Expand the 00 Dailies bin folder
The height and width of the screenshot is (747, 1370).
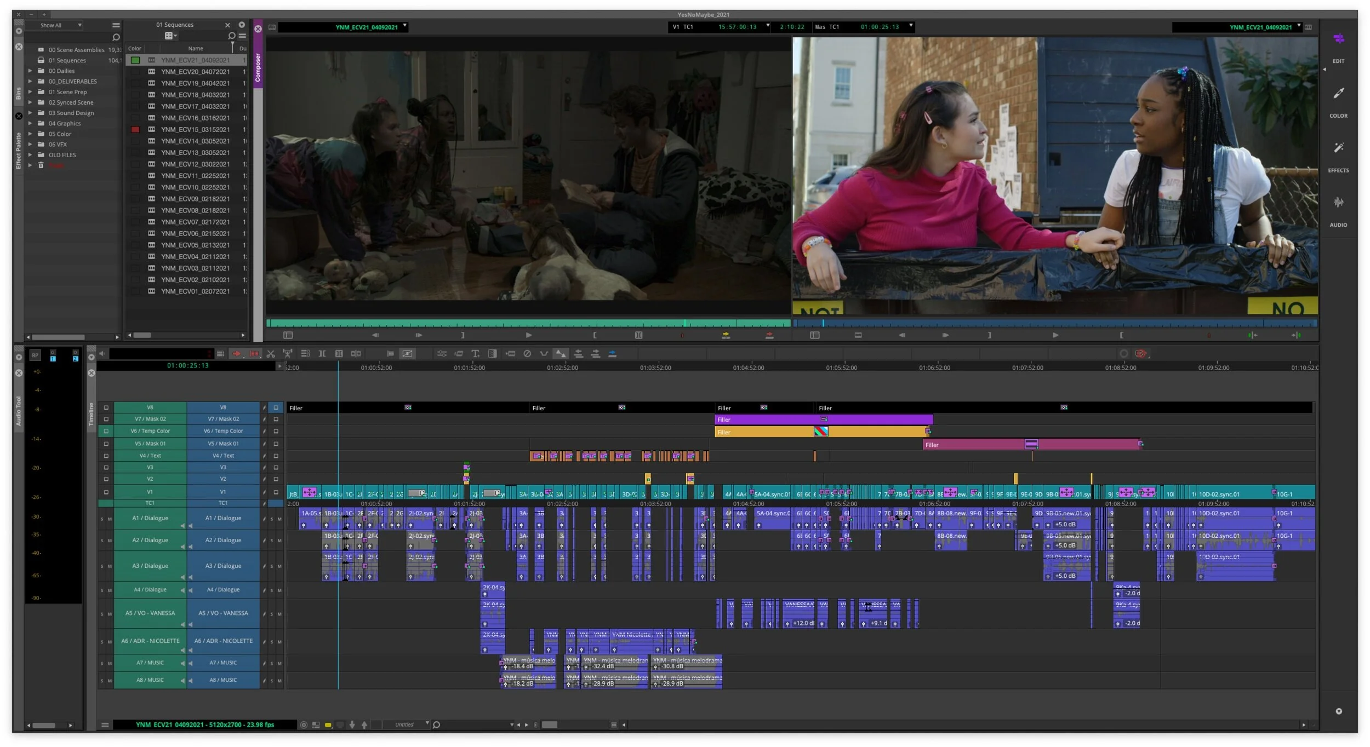[30, 71]
